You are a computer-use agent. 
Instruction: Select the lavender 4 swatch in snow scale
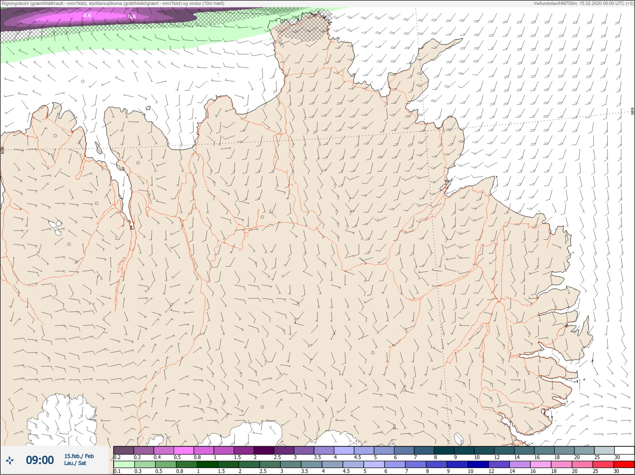[x=344, y=450]
